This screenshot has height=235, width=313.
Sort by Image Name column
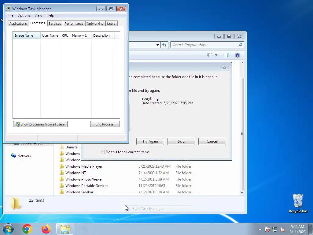[27, 35]
